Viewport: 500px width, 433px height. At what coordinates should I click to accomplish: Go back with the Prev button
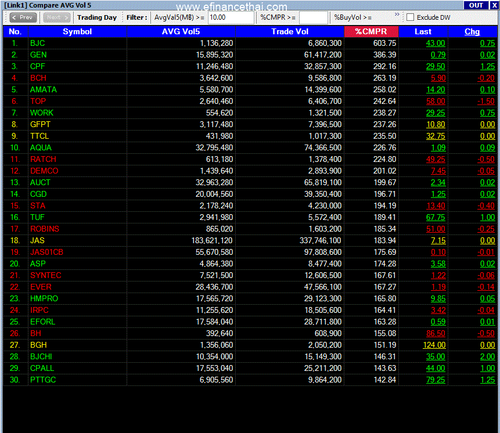pyautogui.click(x=23, y=17)
